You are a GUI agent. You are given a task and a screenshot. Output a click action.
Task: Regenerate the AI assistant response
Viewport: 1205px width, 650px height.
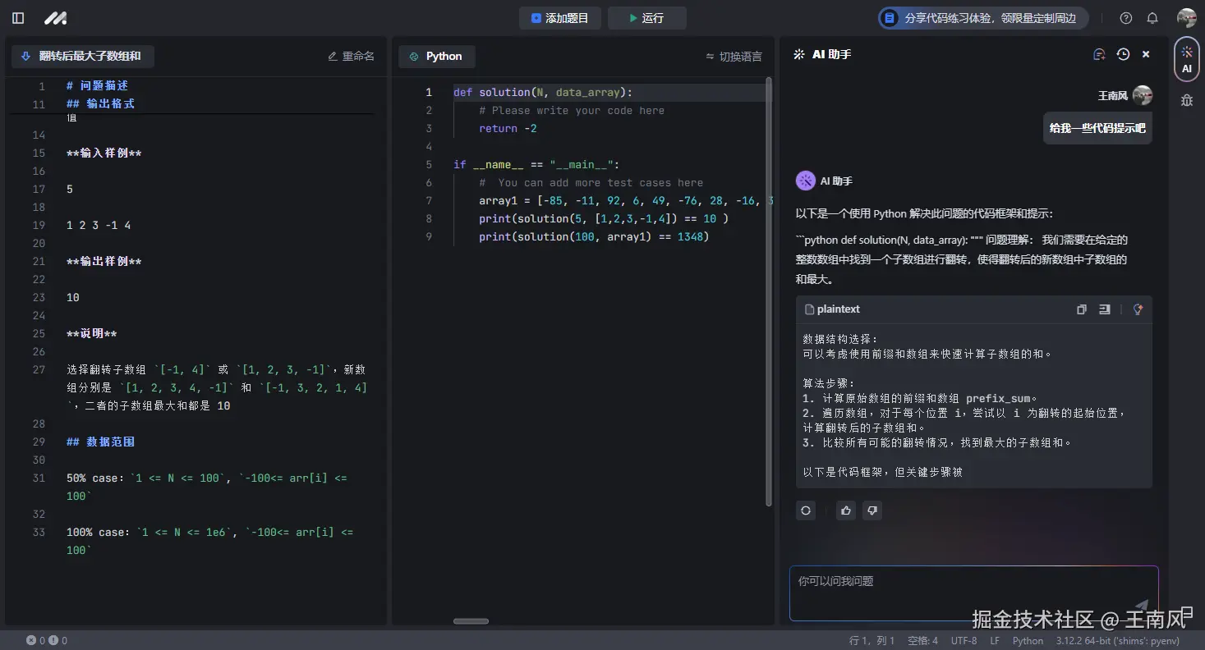point(806,510)
